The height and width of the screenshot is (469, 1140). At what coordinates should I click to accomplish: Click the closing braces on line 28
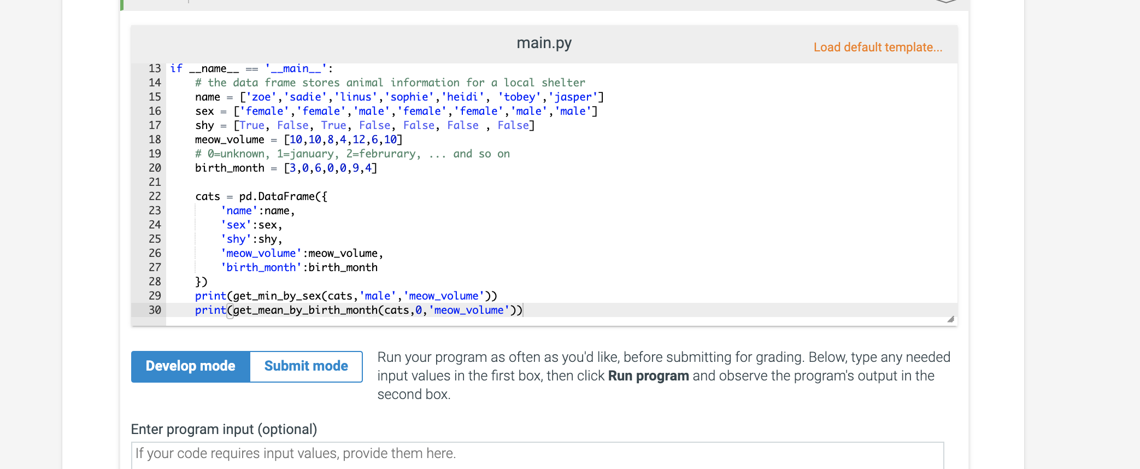[x=201, y=282]
